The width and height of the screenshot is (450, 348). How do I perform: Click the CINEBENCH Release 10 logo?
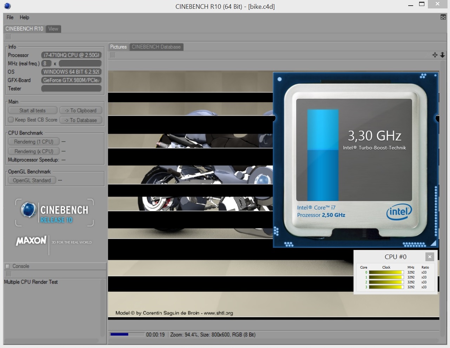pyautogui.click(x=54, y=213)
